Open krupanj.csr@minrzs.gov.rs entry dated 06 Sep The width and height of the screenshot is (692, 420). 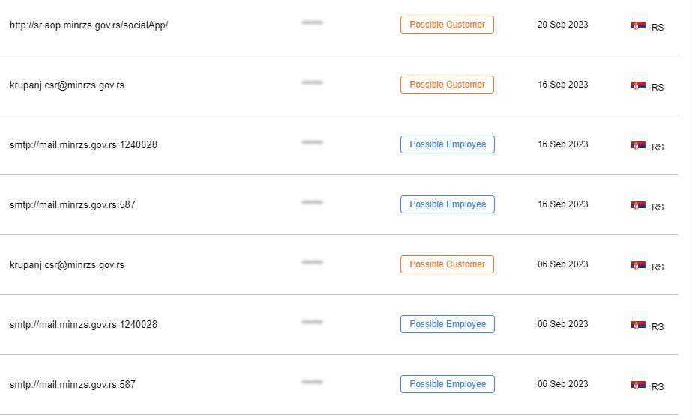67,265
